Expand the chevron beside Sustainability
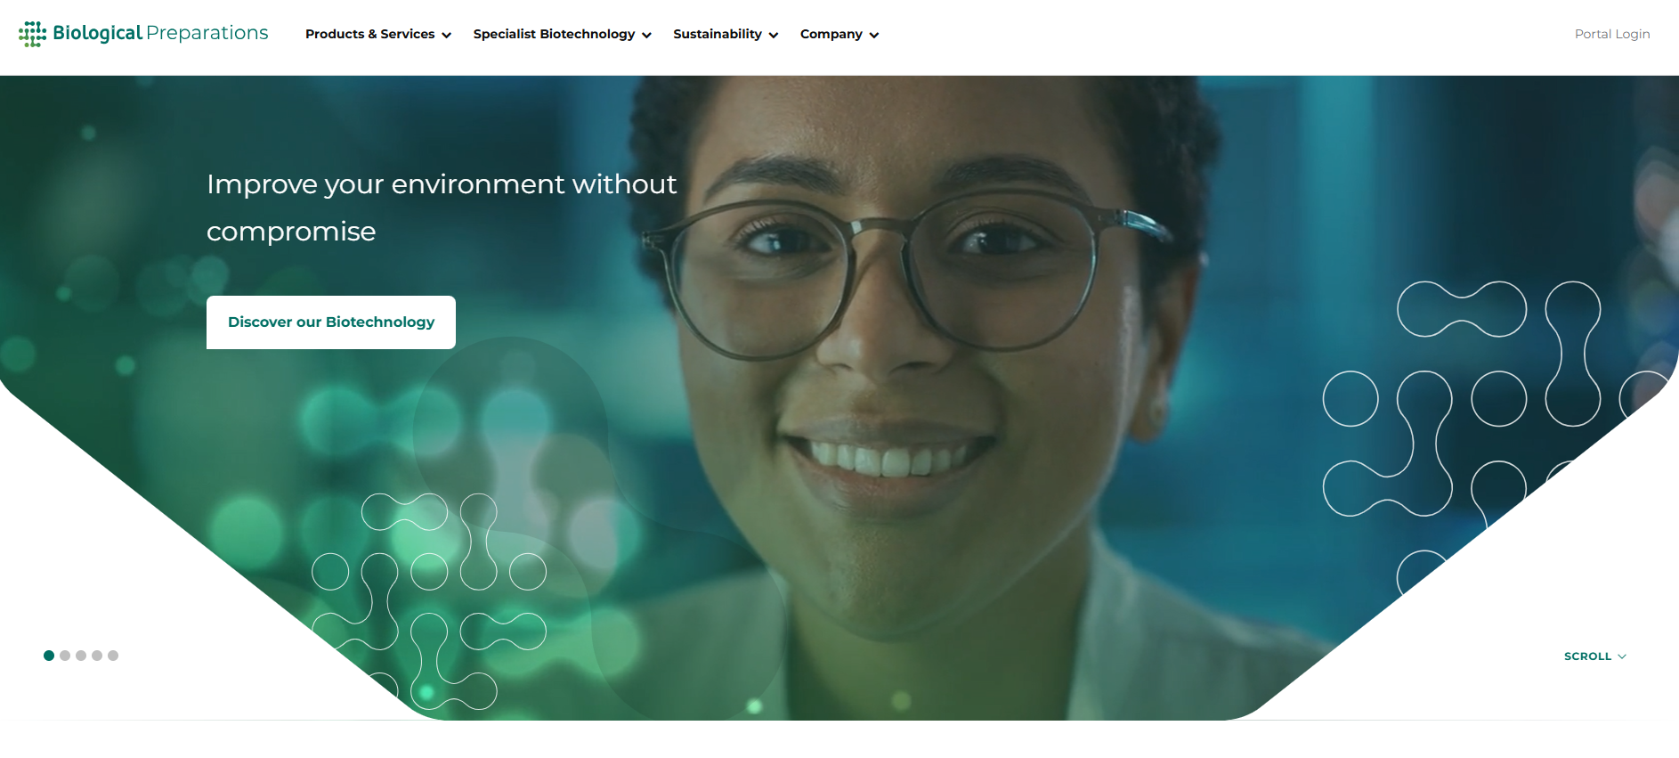Viewport: 1679px width, 758px height. point(774,36)
